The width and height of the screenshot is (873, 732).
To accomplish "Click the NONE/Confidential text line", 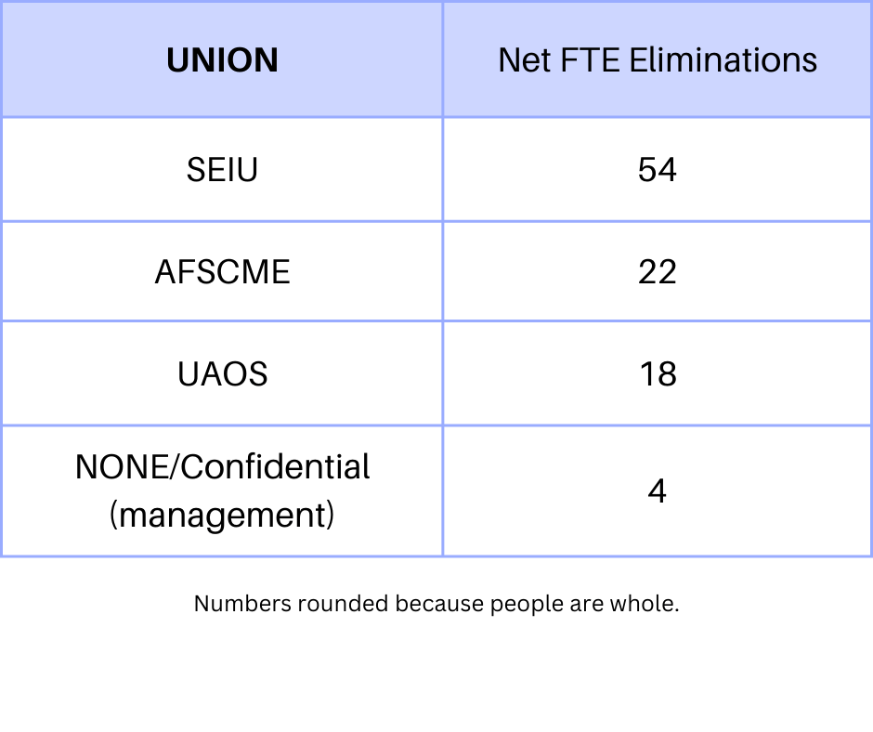I will [222, 466].
